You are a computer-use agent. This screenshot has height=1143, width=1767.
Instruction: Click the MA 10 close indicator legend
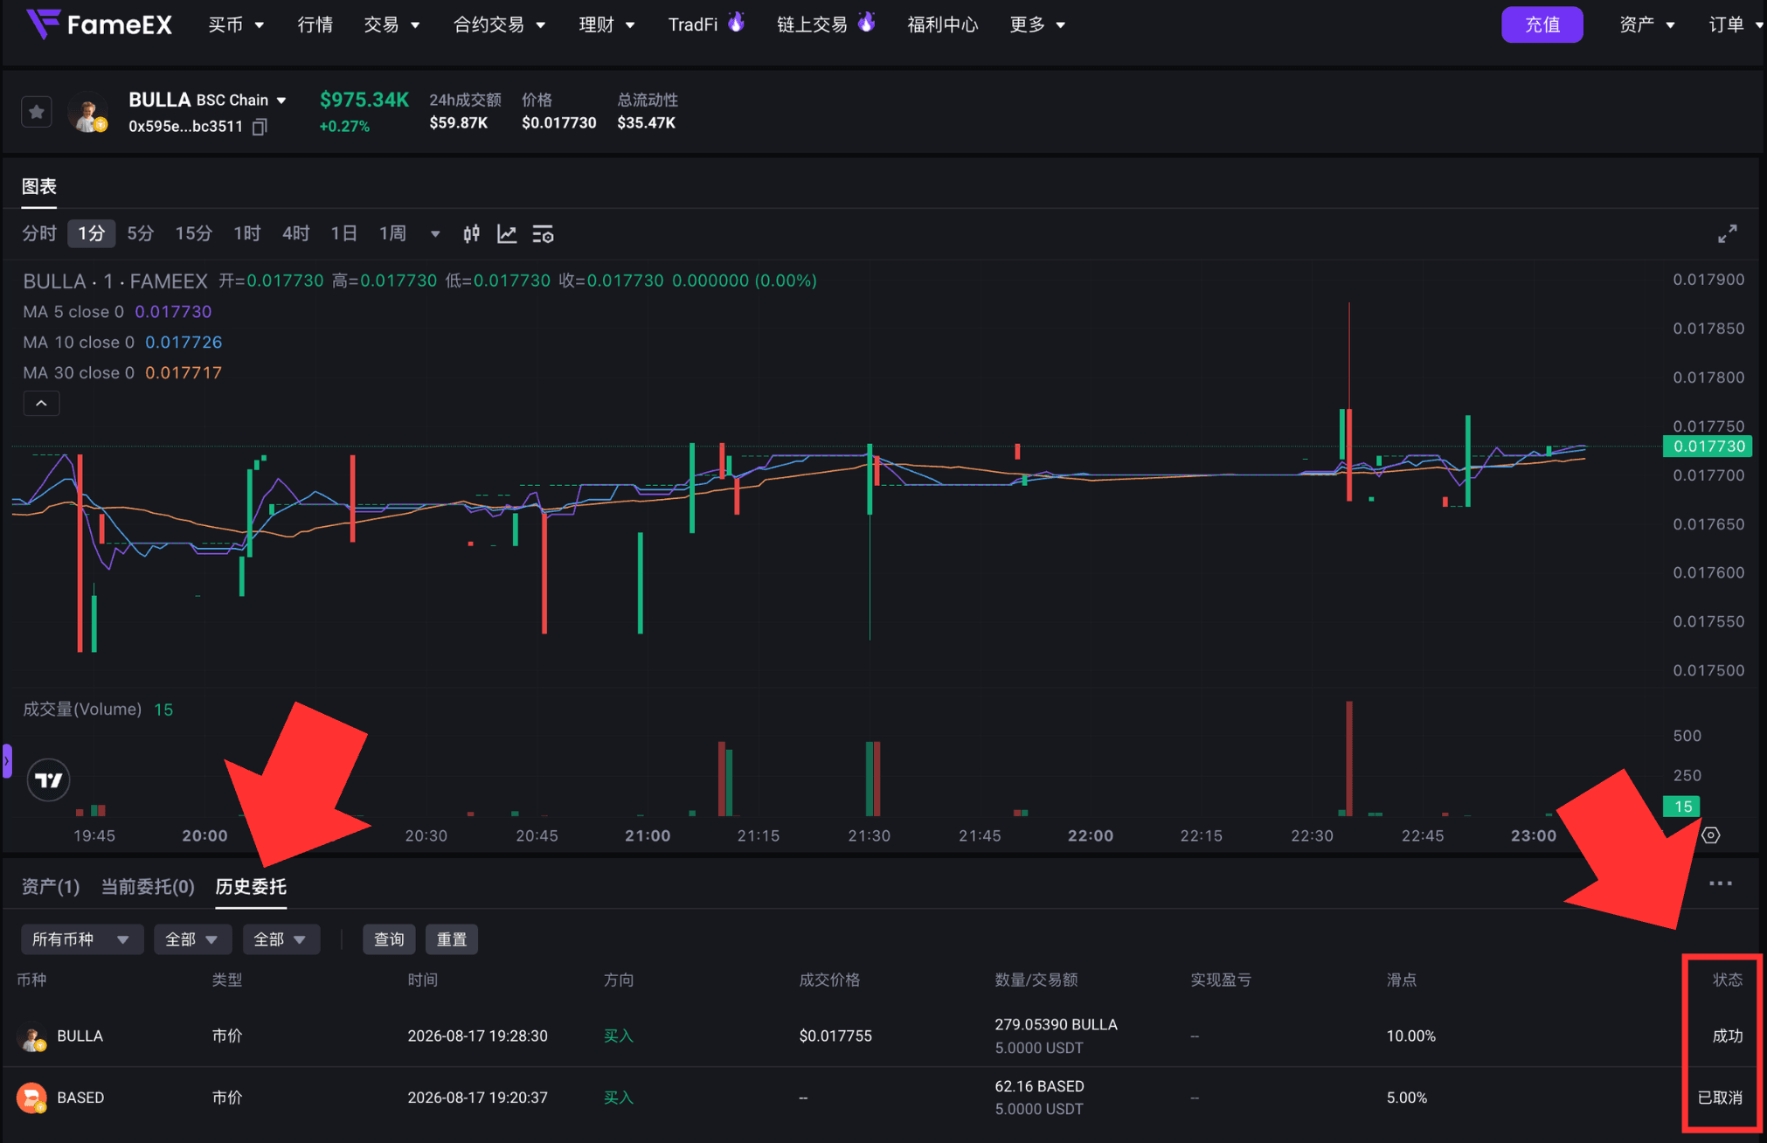[x=122, y=342]
